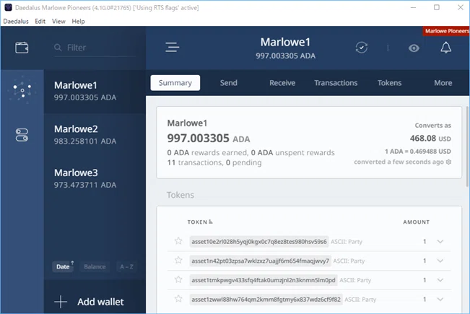Open the Daedalus menu

[16, 21]
